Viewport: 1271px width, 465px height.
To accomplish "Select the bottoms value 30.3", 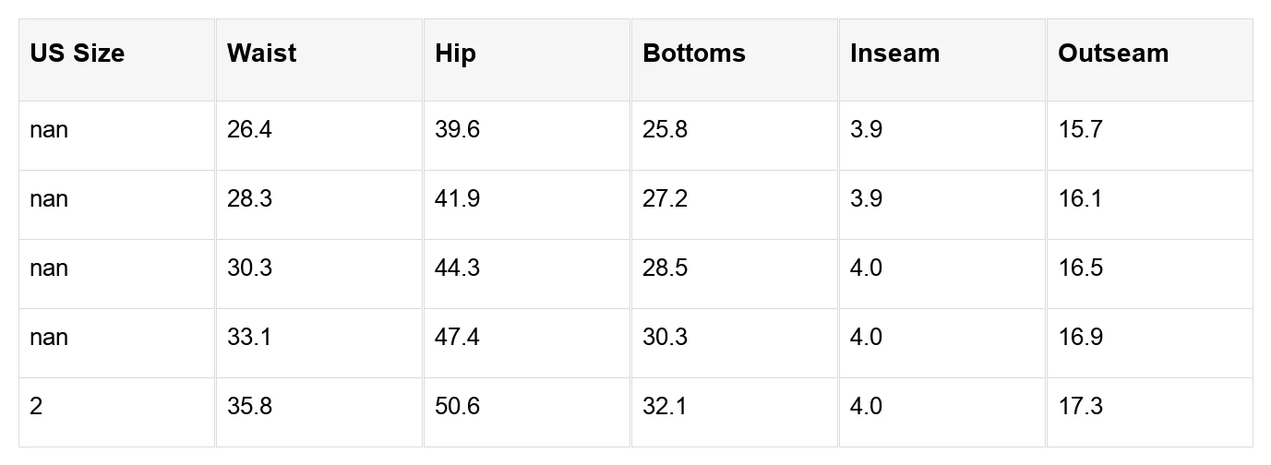I will pyautogui.click(x=665, y=338).
